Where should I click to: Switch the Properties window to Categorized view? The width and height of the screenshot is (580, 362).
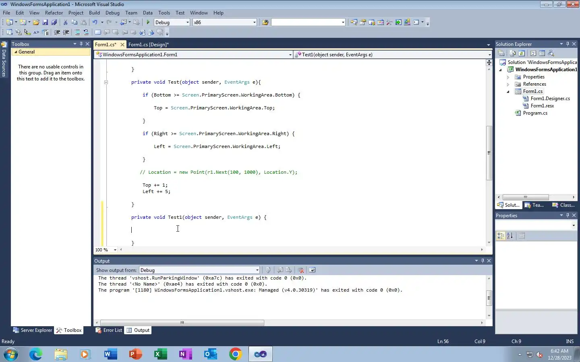coord(501,236)
